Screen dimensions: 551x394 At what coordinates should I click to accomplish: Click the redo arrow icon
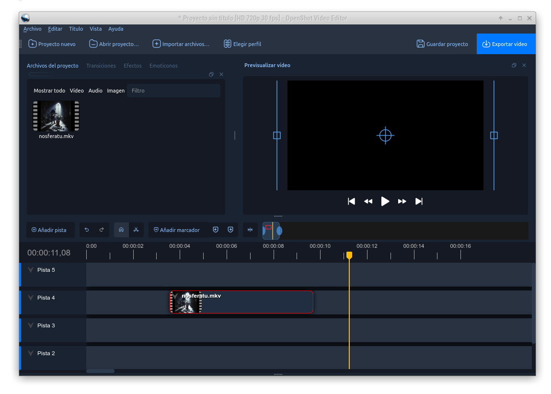[102, 230]
